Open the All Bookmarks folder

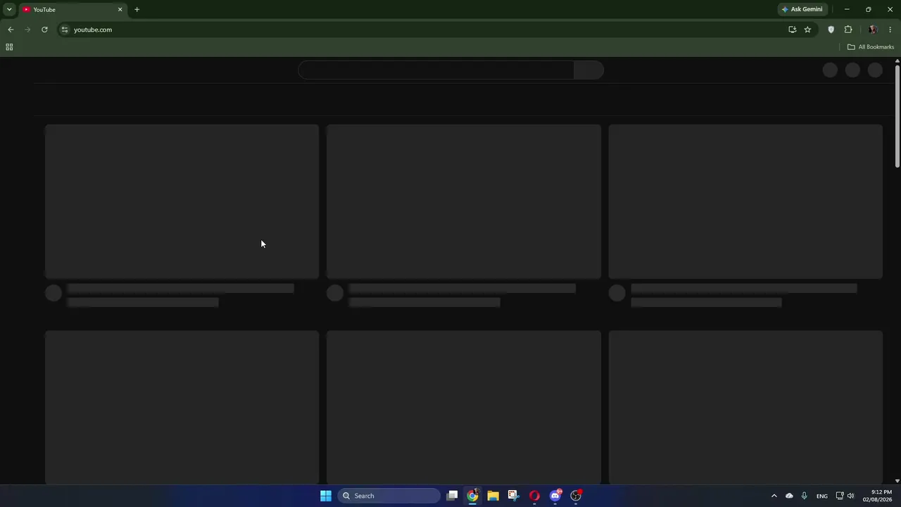(871, 47)
